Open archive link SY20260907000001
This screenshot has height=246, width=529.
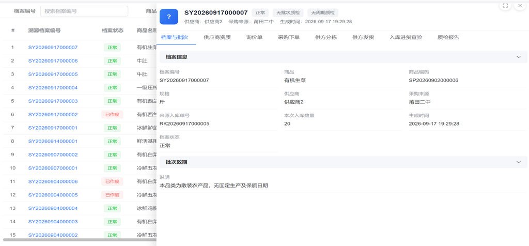tap(53, 168)
